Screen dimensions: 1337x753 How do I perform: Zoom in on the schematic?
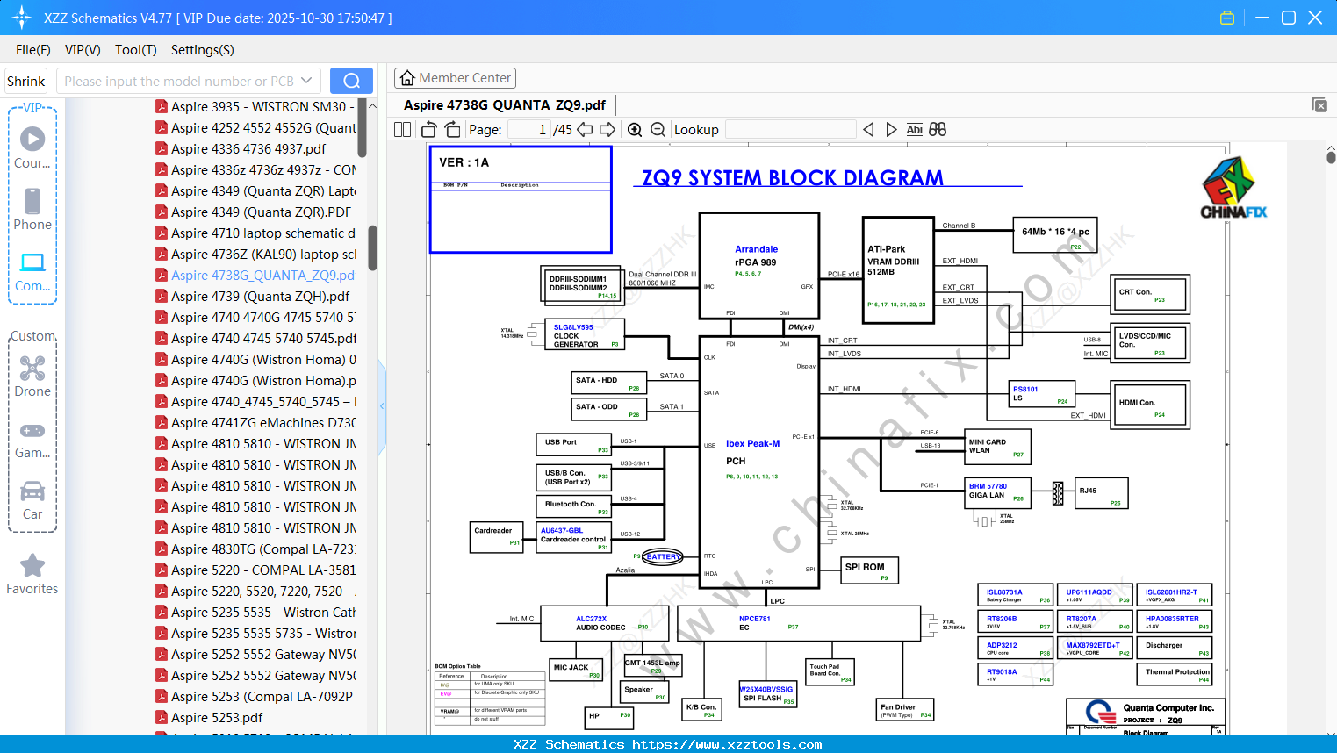point(635,129)
